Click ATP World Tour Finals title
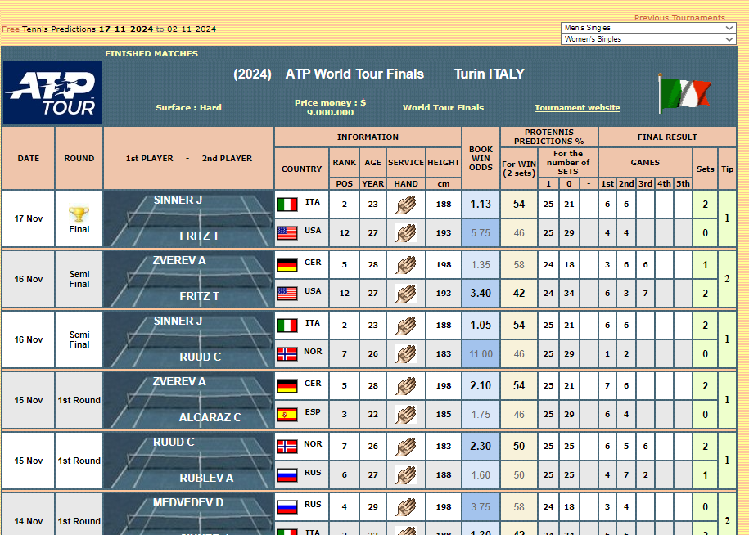 (x=354, y=74)
